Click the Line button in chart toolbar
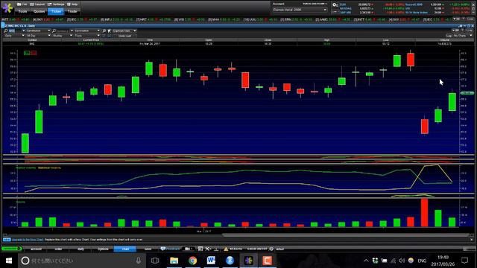Viewport: 477px width, 268px height. pyautogui.click(x=469, y=31)
